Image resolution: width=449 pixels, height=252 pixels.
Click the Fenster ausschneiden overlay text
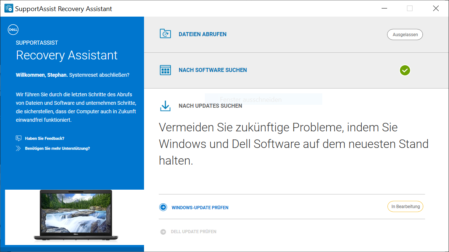pyautogui.click(x=250, y=100)
